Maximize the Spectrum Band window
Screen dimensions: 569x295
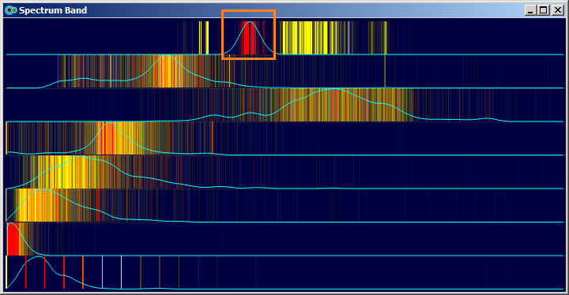pyautogui.click(x=544, y=10)
